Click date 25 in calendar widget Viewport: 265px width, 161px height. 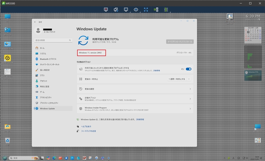pyautogui.click(x=253, y=38)
